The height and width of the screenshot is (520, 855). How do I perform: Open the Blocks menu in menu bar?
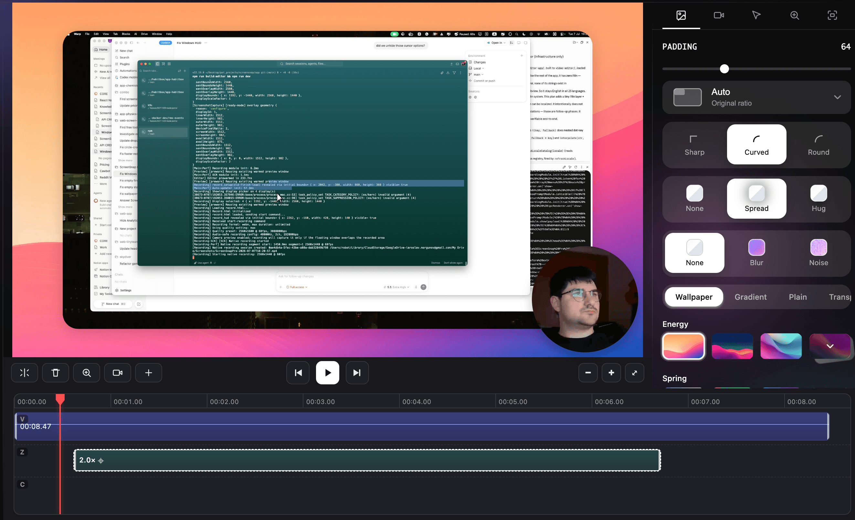tap(126, 34)
